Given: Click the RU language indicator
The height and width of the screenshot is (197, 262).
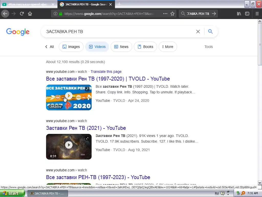Looking at the screenshot, I should [217, 193].
